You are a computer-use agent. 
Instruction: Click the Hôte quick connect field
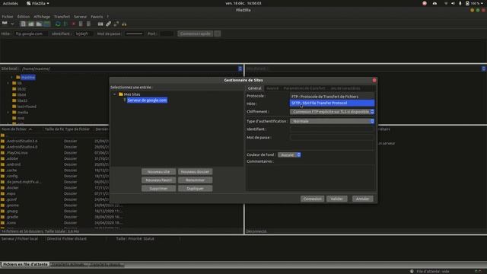coord(30,33)
